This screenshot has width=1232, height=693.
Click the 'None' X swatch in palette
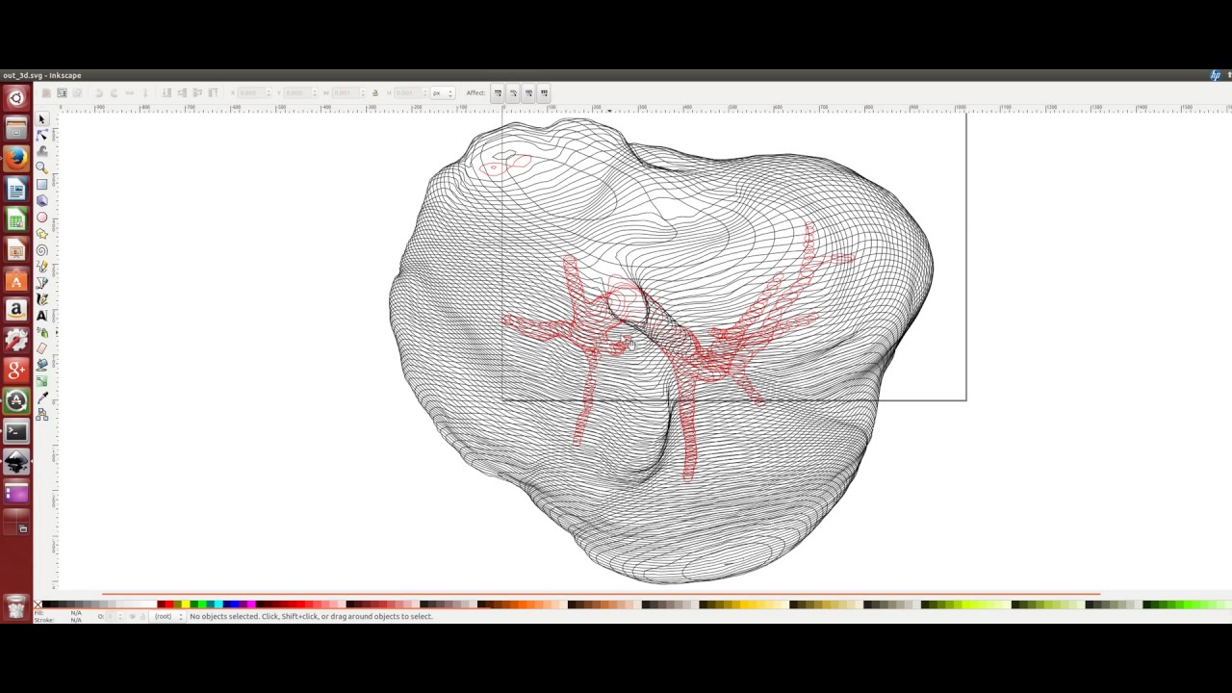[38, 604]
